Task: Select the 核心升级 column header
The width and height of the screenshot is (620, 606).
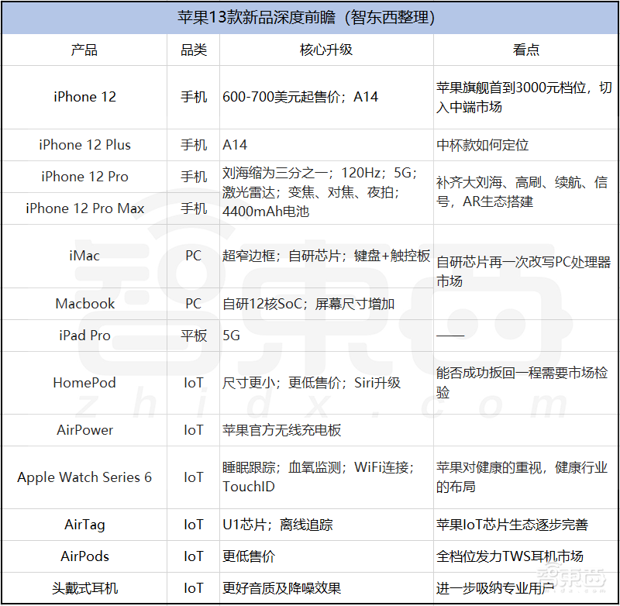Action: (x=326, y=50)
